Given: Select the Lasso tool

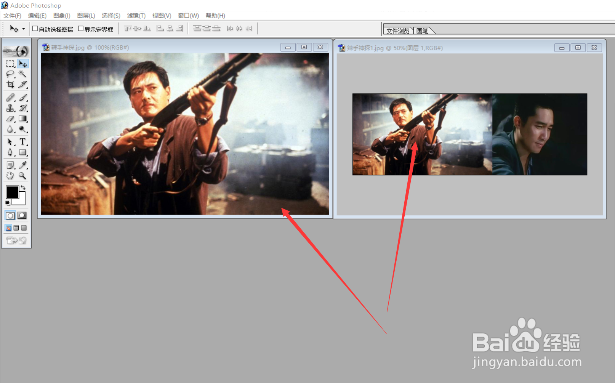Looking at the screenshot, I should tap(10, 74).
